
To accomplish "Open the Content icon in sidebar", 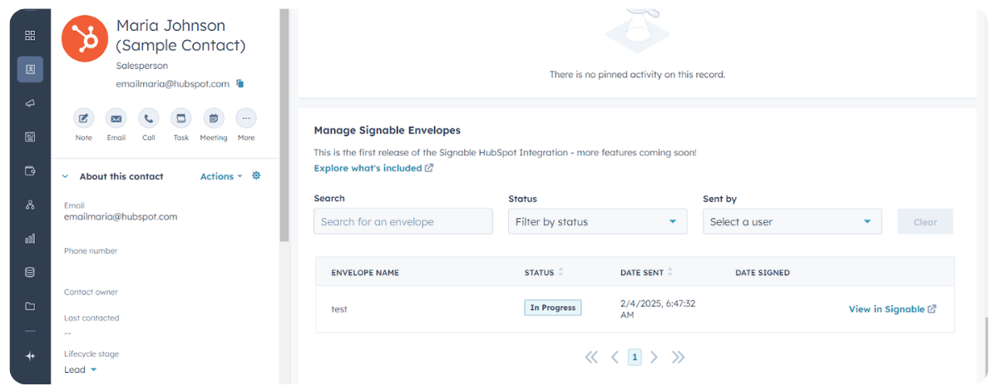I will point(30,136).
